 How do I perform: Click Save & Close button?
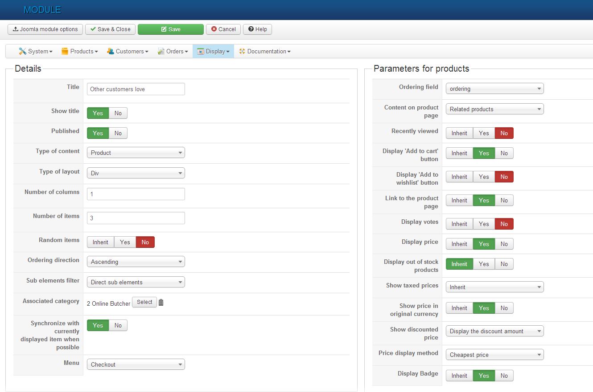[x=110, y=29]
